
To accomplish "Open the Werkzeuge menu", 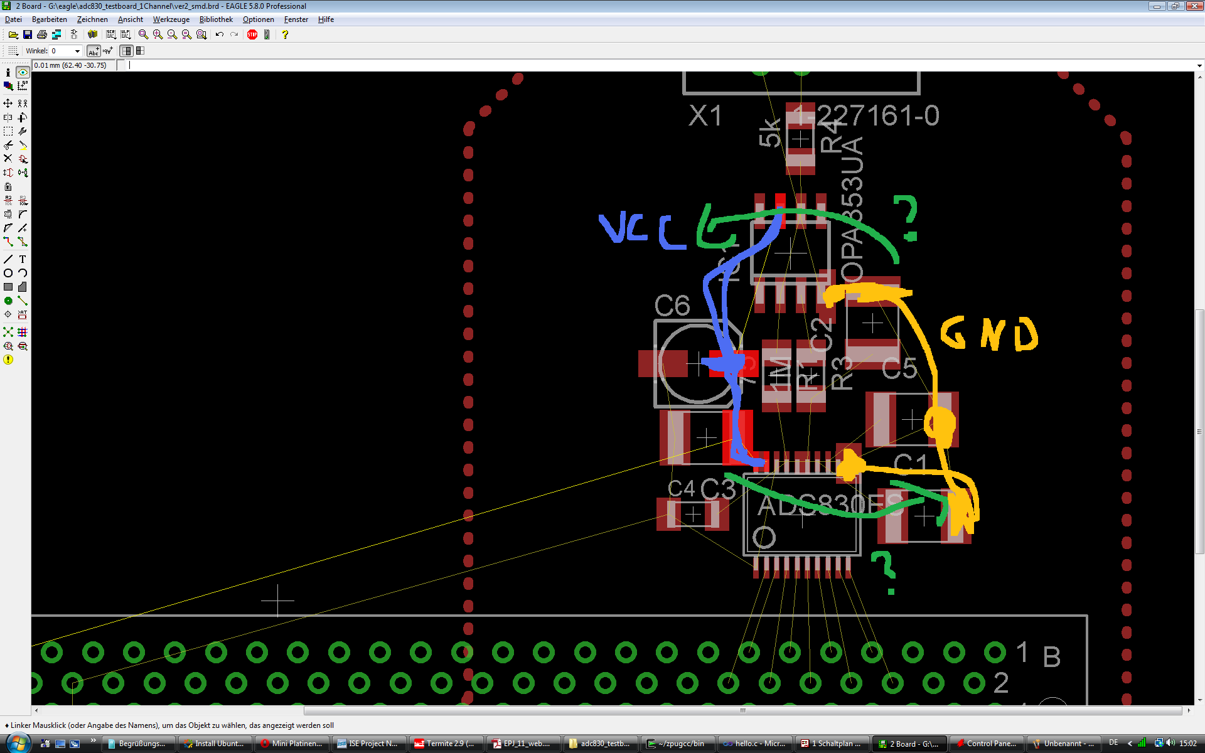I will click(x=171, y=19).
